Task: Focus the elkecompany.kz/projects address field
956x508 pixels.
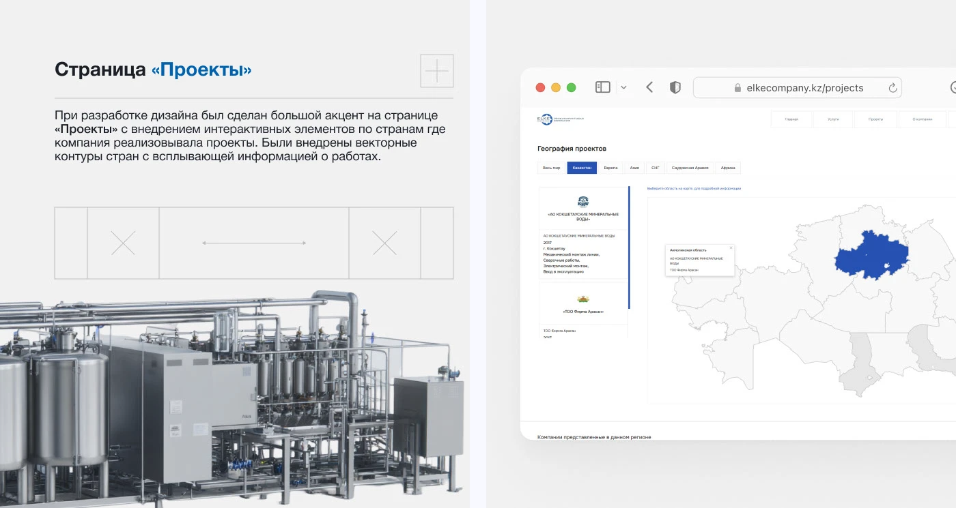Action: [804, 88]
